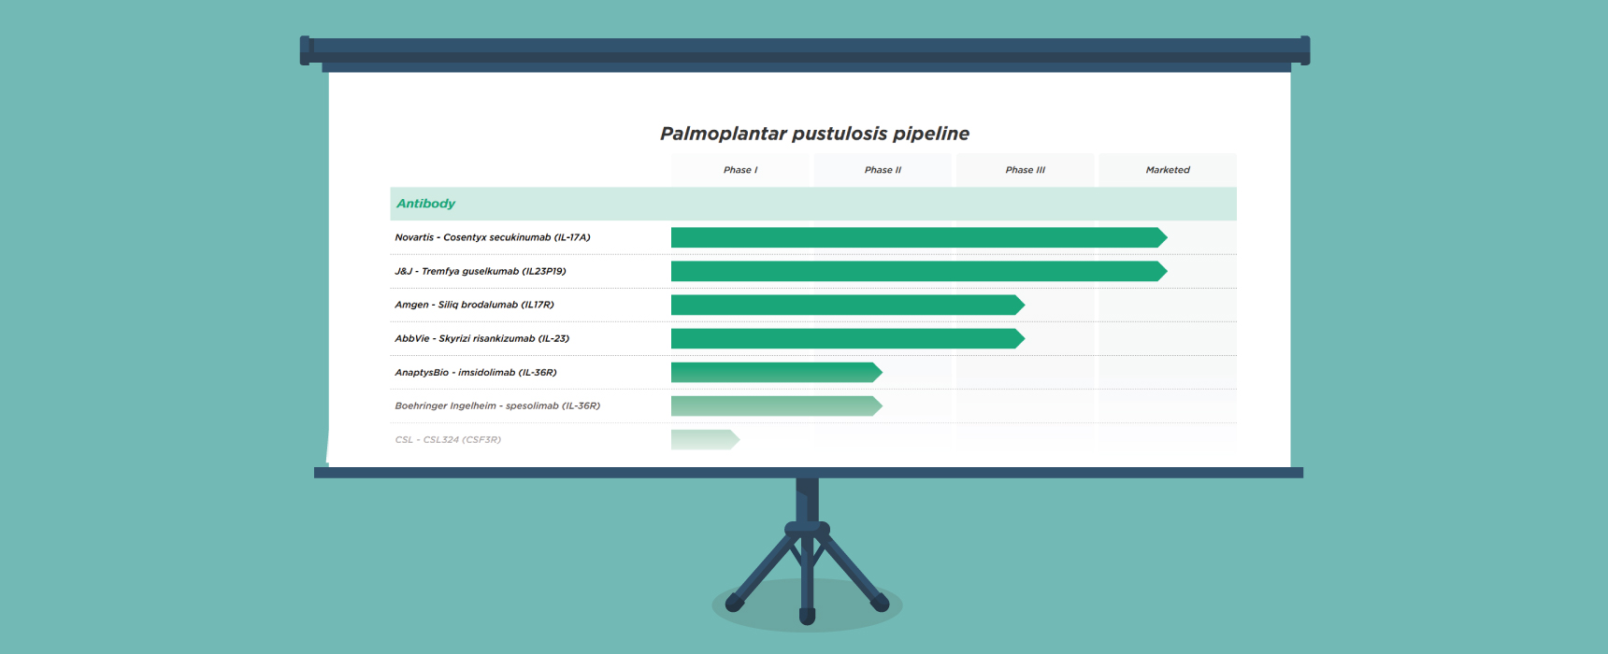This screenshot has height=654, width=1608.
Task: Click the Phase III column header
Action: (1025, 170)
